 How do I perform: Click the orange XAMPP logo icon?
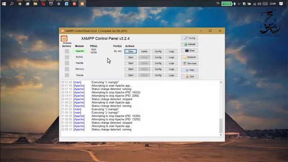[64, 38]
